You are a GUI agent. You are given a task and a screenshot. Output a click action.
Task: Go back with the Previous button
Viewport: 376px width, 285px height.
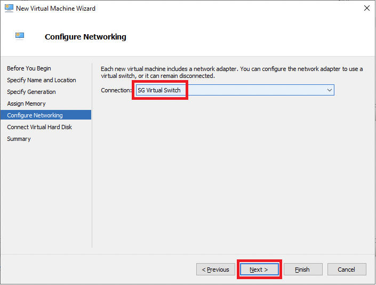pos(215,270)
